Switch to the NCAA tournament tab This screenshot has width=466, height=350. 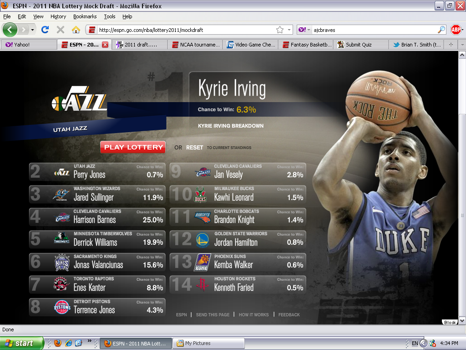point(195,45)
